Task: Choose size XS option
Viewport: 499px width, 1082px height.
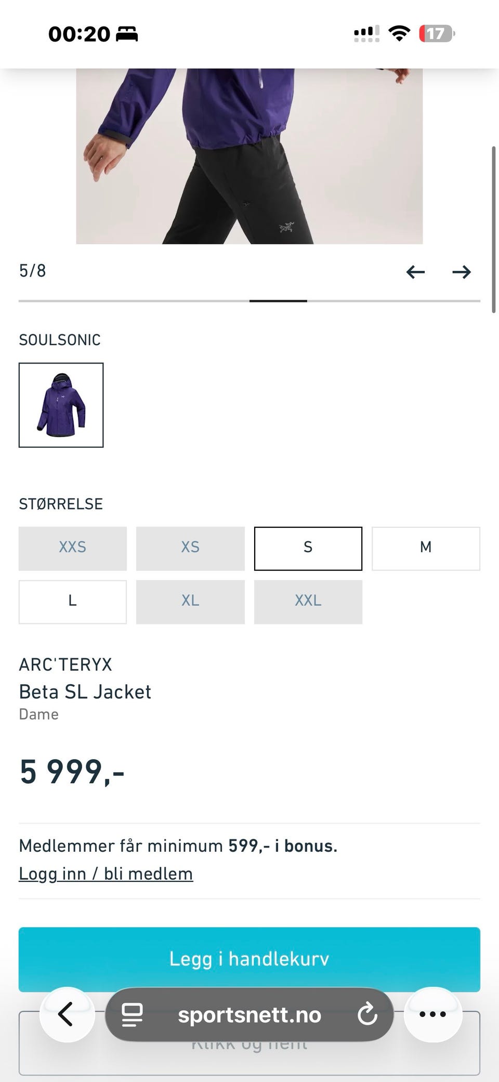Action: pyautogui.click(x=190, y=549)
